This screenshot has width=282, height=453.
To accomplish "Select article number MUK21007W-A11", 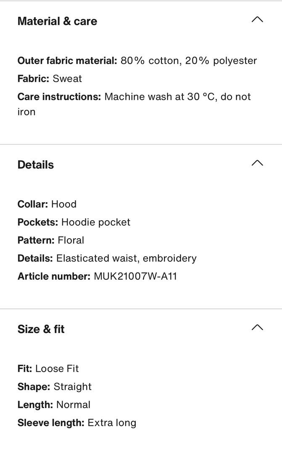I will pos(135,276).
